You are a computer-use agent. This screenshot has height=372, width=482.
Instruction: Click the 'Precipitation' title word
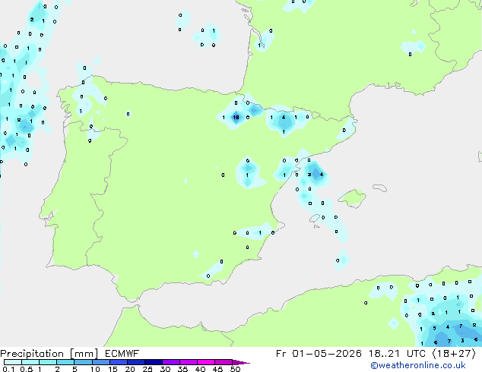click(32, 354)
